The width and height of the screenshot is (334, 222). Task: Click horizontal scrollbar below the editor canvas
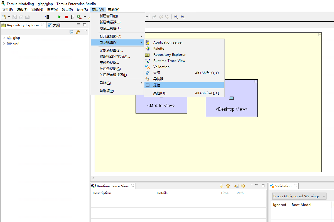212,178
